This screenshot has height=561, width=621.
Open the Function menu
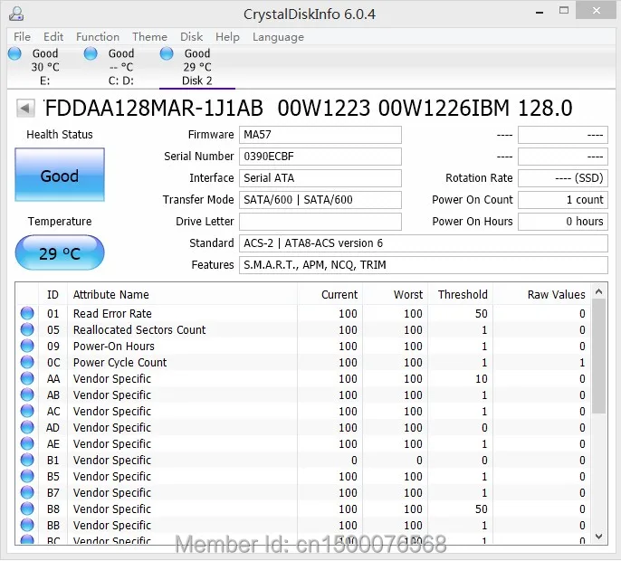(98, 37)
